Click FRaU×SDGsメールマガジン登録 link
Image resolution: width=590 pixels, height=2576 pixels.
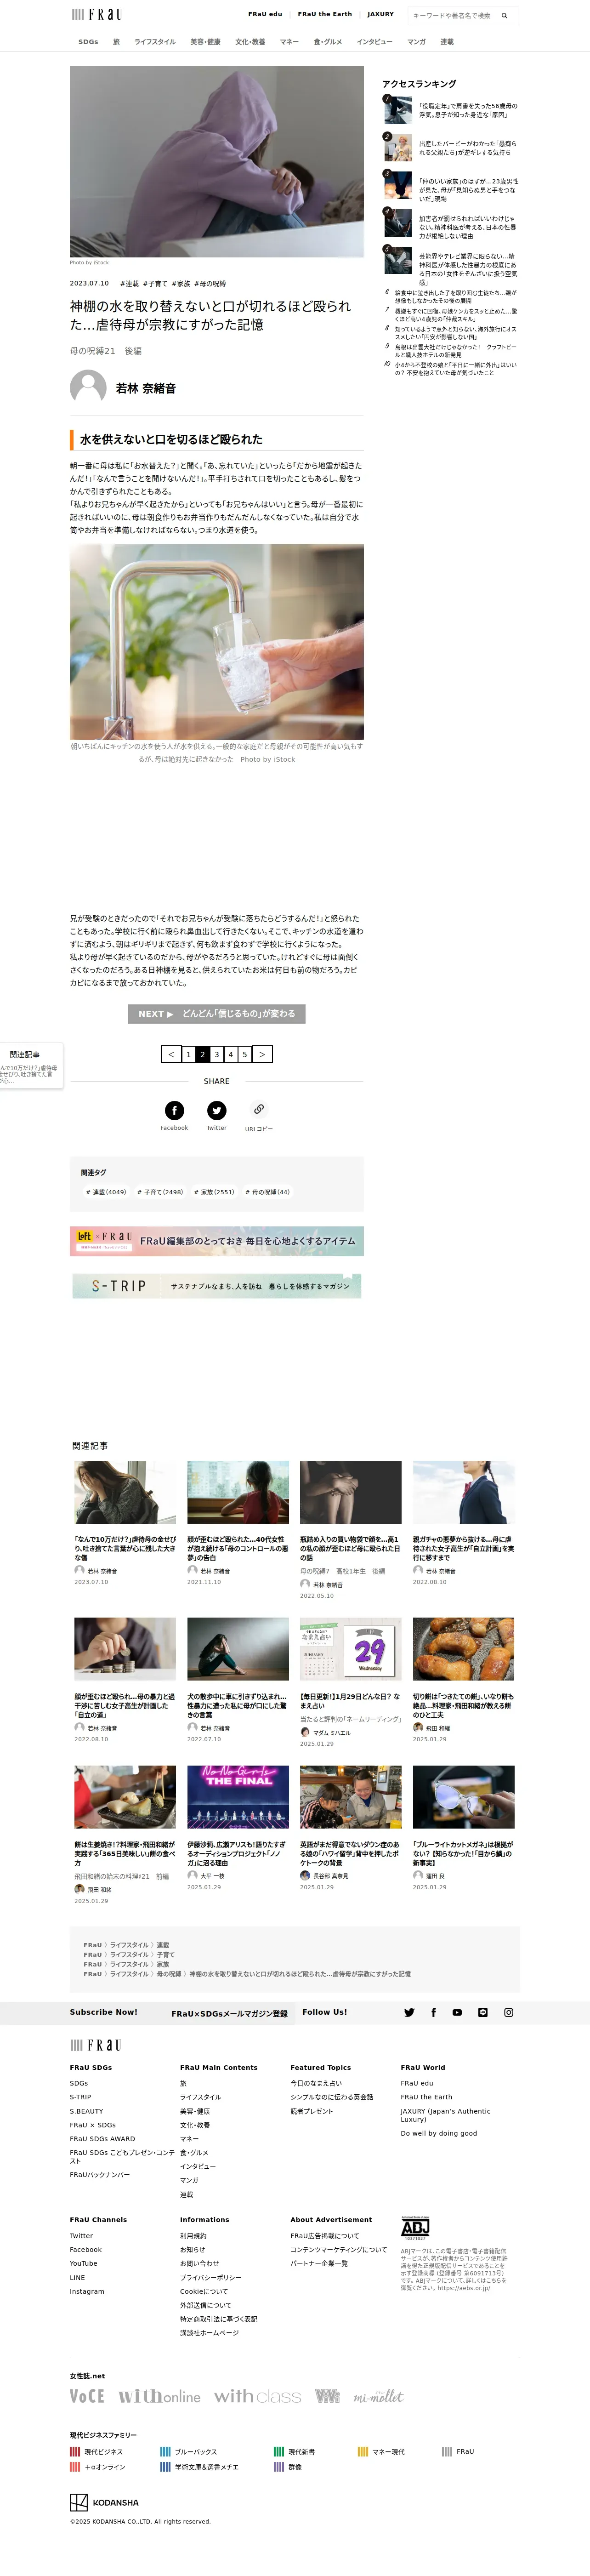pos(229,2014)
